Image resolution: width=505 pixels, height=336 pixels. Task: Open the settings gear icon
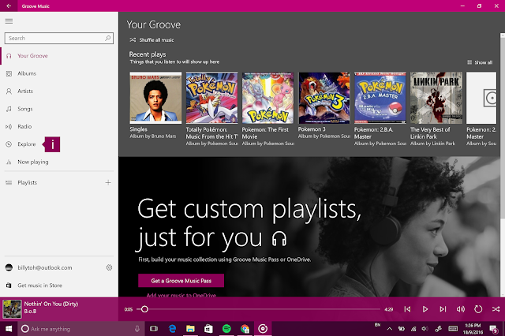[109, 267]
